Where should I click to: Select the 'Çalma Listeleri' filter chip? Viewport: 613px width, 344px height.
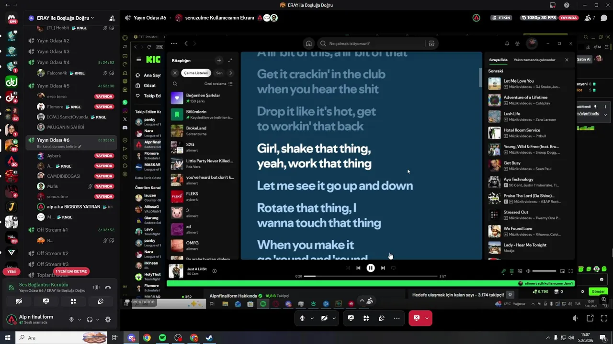196,73
